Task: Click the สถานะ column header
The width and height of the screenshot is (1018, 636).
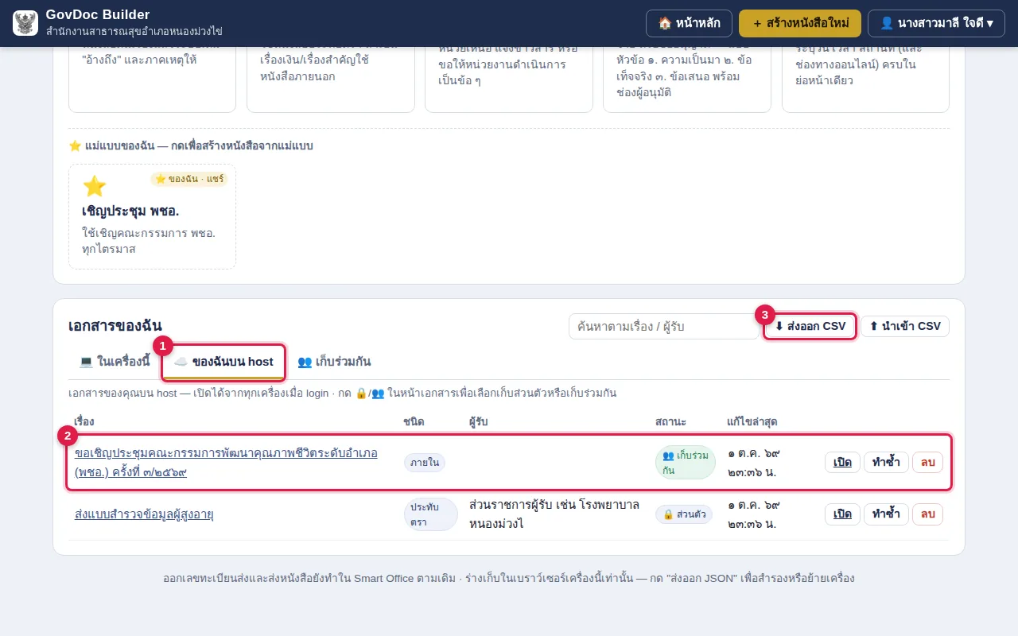Action: click(670, 421)
